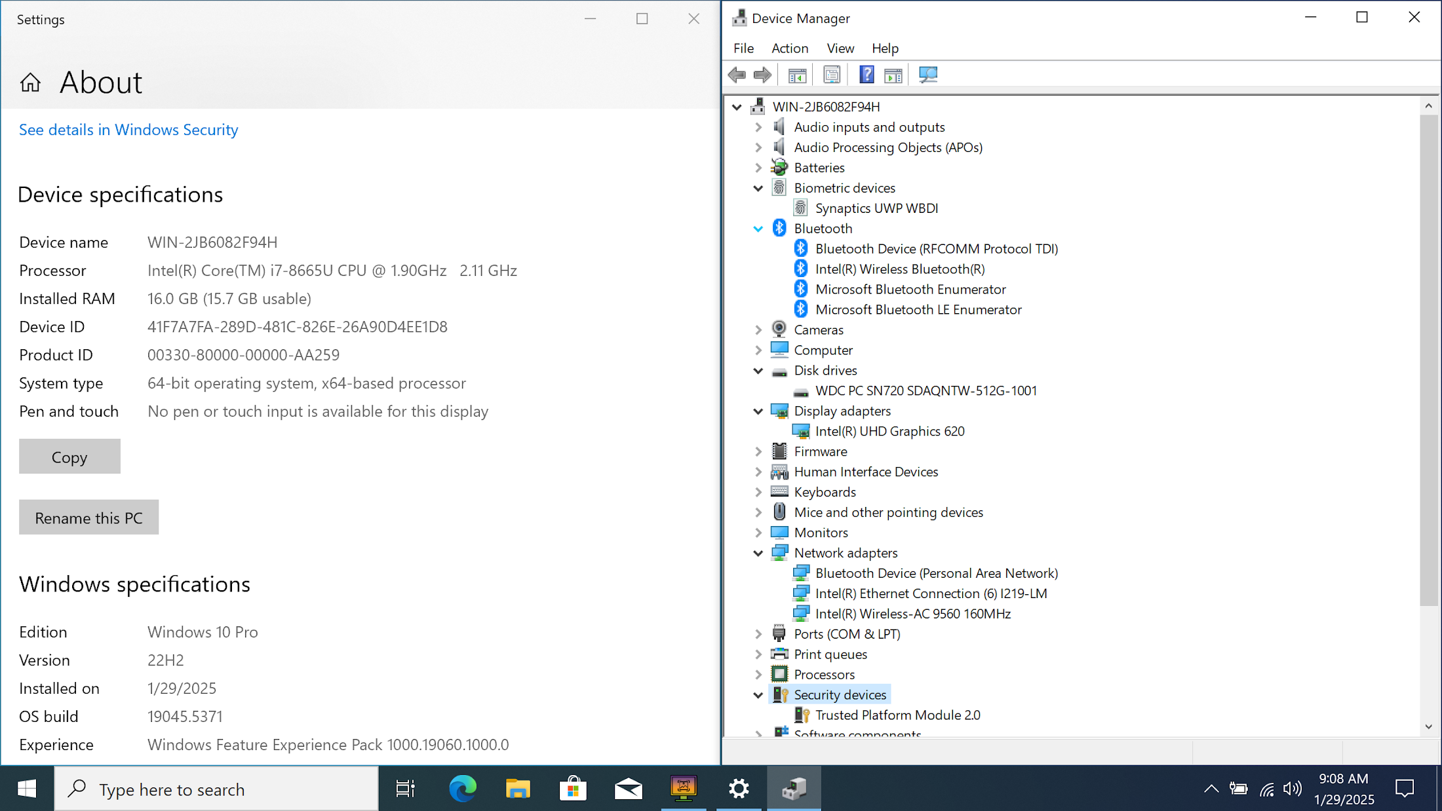The width and height of the screenshot is (1442, 811).
Task: Collapse the WIN-2JB6082F94H root node
Action: coord(737,107)
